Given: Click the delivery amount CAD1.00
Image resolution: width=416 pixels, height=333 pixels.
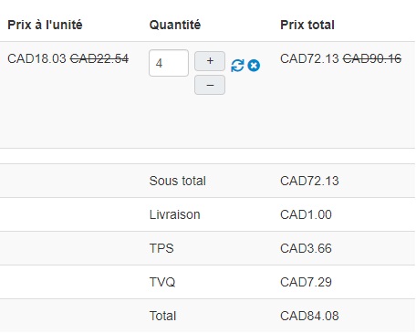Looking at the screenshot, I should pos(306,214).
